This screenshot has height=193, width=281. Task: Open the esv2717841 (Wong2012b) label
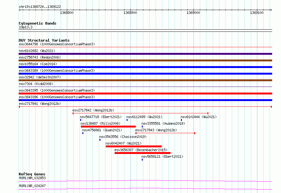click(x=40, y=104)
